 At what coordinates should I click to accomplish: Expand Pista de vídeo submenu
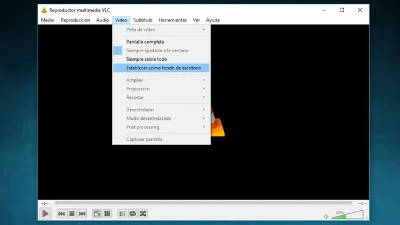[161, 30]
